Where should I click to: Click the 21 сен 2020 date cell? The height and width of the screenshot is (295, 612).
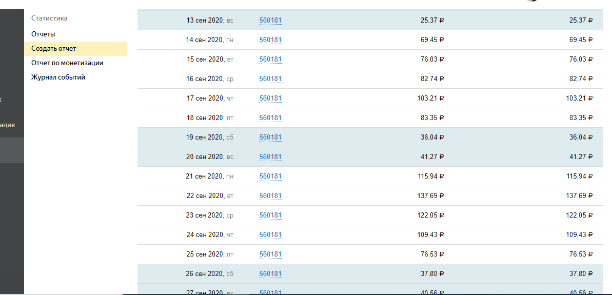209,176
